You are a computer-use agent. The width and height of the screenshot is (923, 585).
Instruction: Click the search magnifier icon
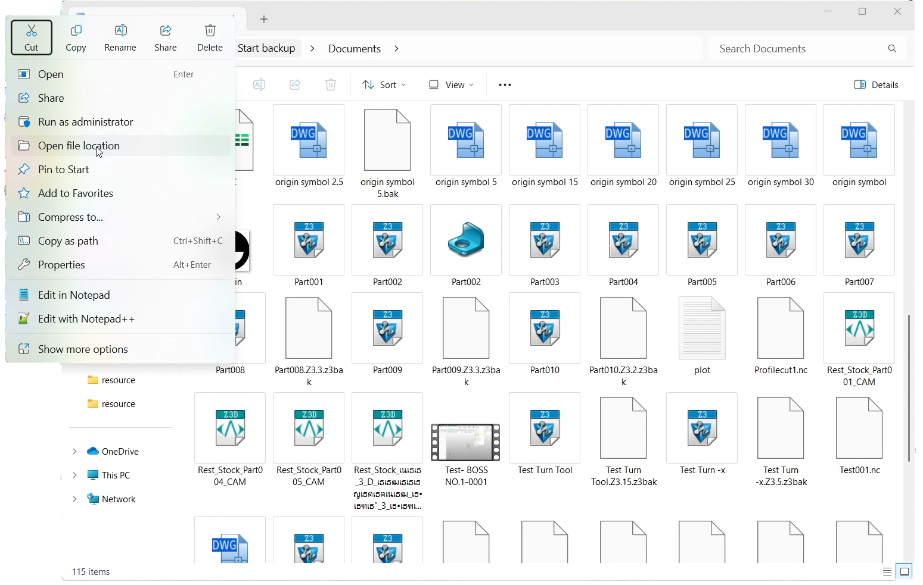click(892, 49)
